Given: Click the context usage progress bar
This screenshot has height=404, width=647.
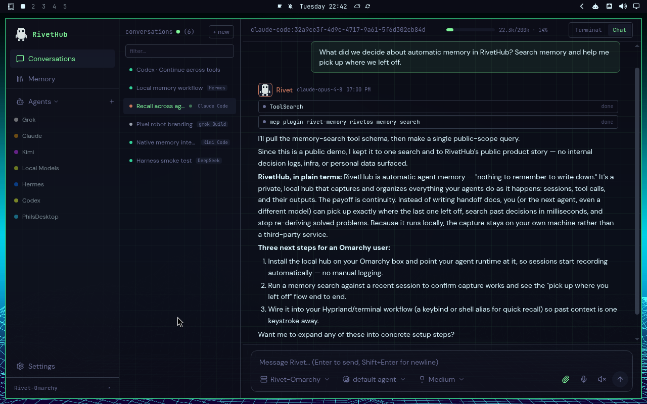Looking at the screenshot, I should click(x=470, y=30).
